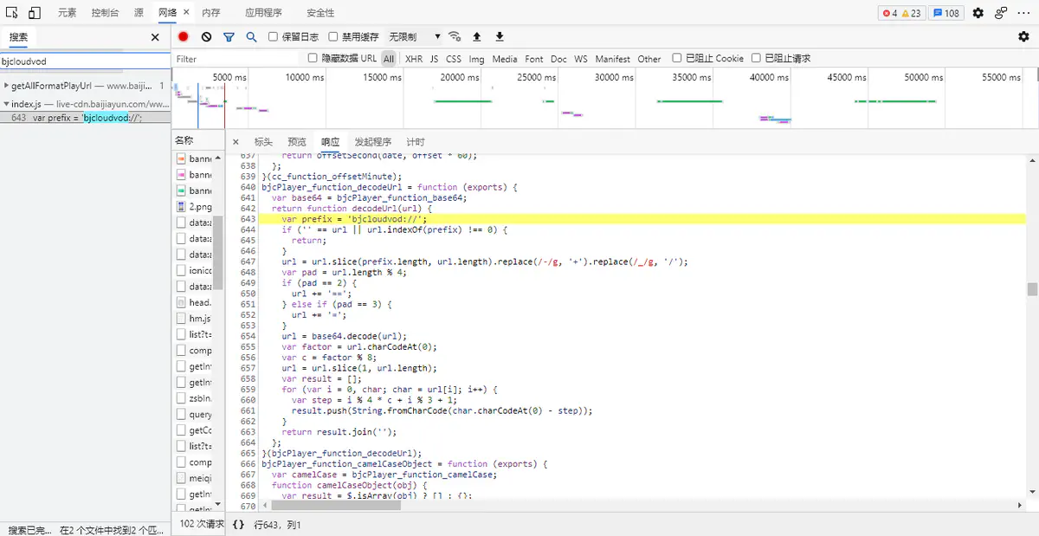1039x536 pixels.
Task: Expand the getAllFormatPlayUrl search result
Action: 6,87
